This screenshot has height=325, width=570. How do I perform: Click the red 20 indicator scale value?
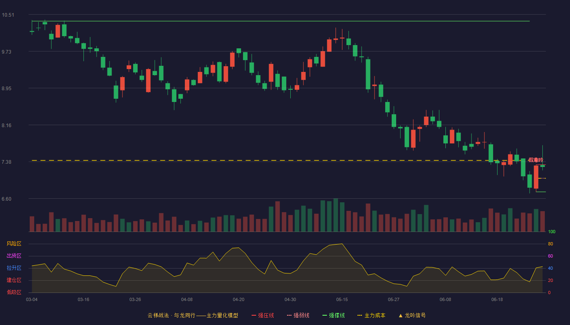pos(550,280)
